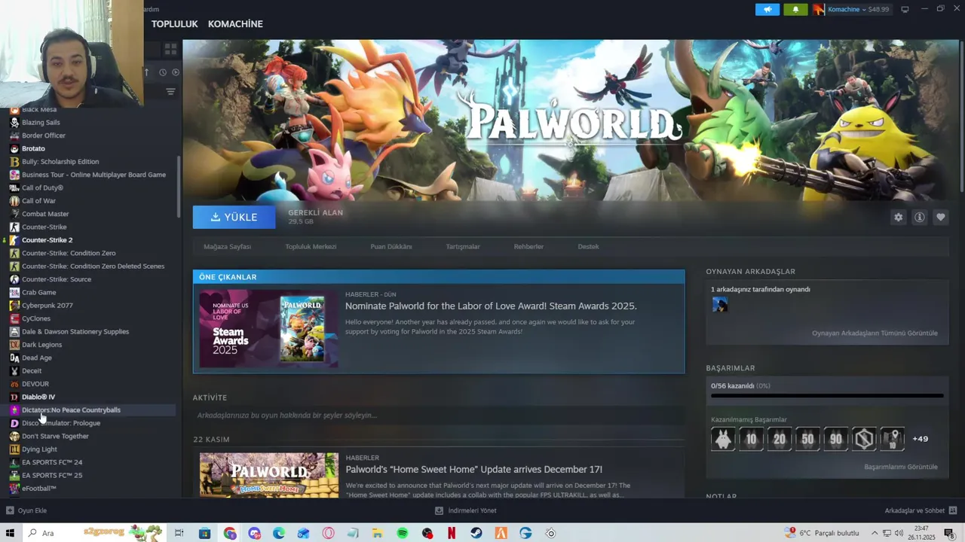Open Nominate Palworld for Labor of Love headline
Viewport: 965px width, 542px height.
(491, 306)
